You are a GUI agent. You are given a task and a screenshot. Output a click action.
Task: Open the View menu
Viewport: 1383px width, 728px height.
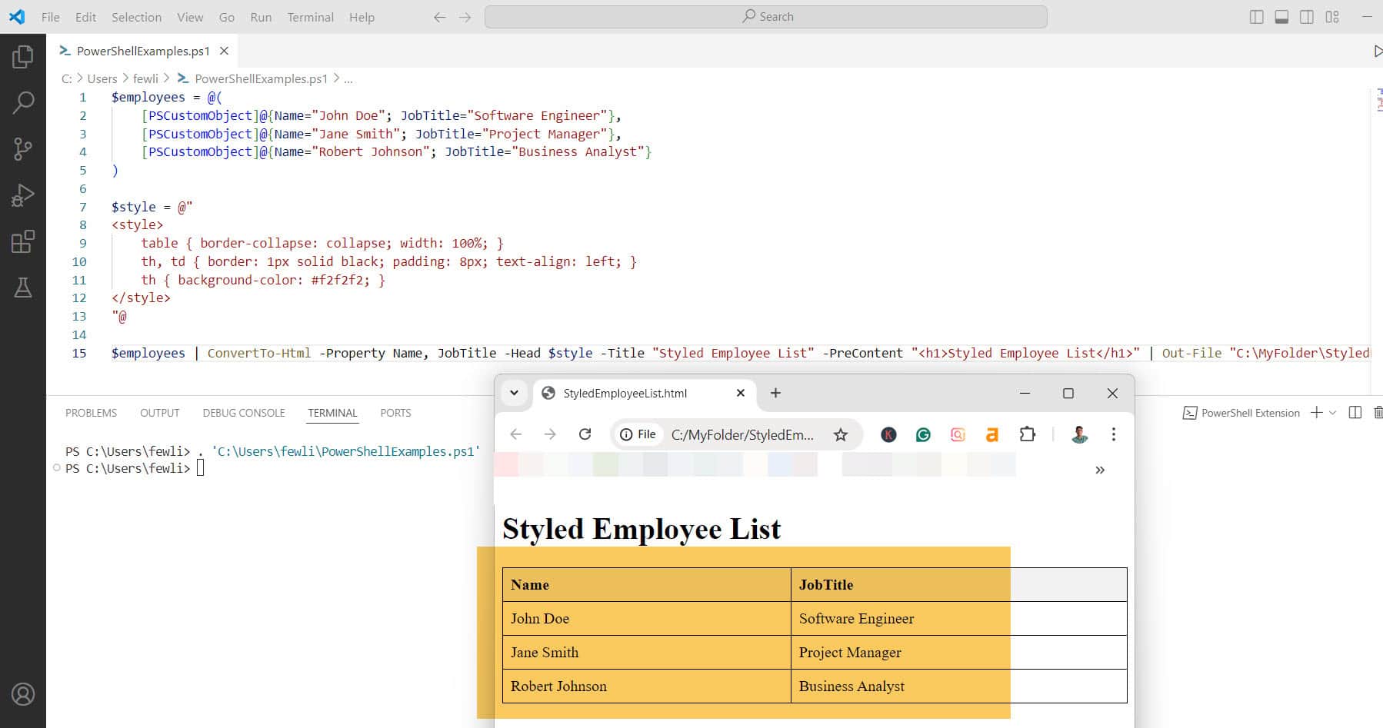tap(190, 17)
